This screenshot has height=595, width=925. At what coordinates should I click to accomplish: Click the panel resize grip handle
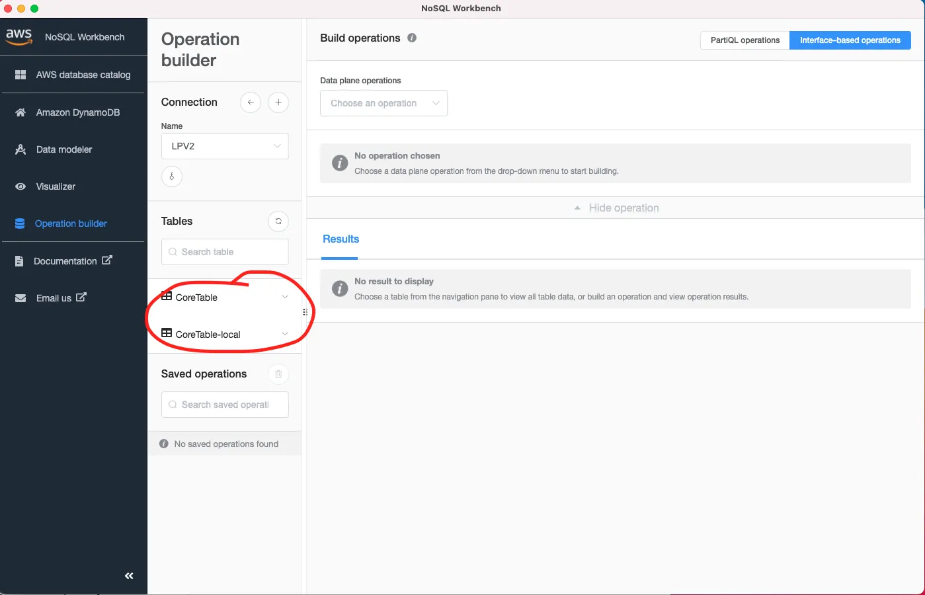point(305,312)
